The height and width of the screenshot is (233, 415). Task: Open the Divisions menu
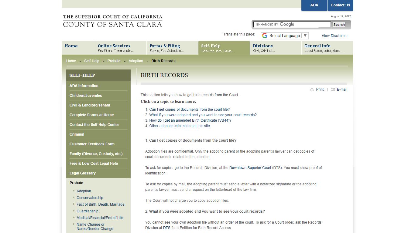coord(276,48)
